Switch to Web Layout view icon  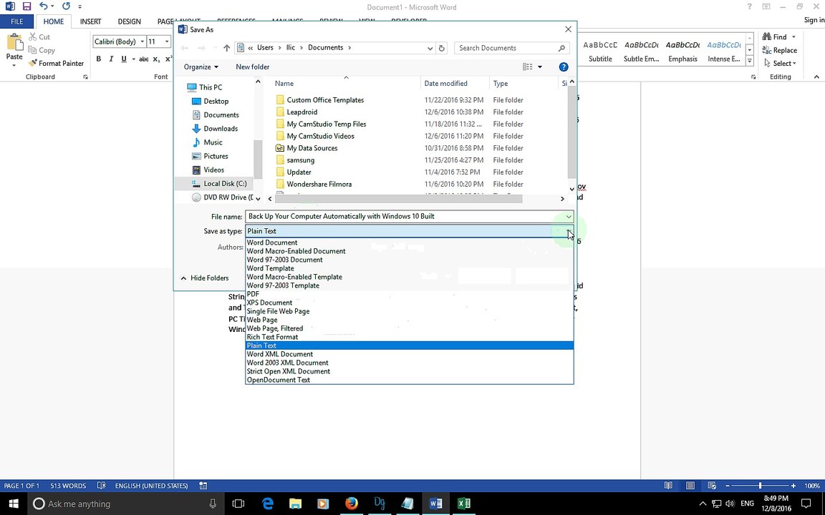[x=712, y=486]
